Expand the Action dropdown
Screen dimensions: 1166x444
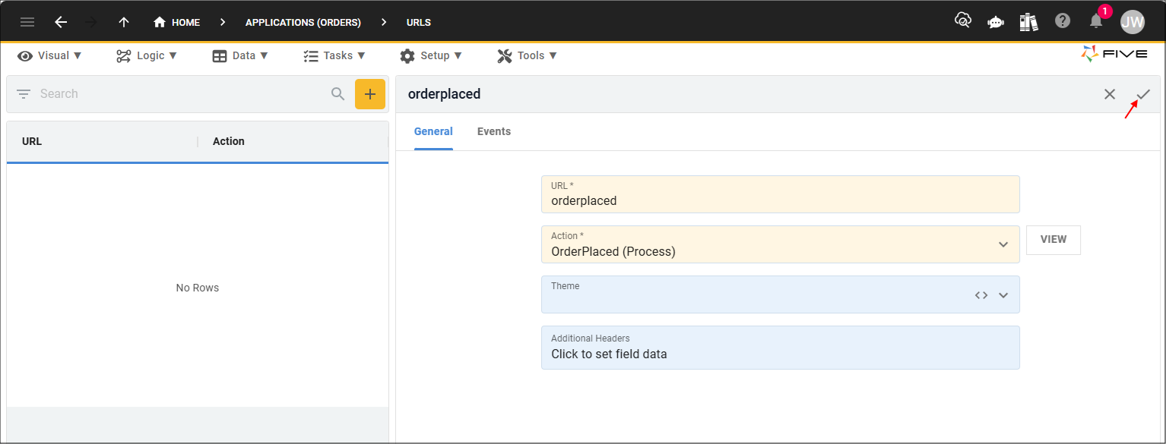pos(1003,244)
